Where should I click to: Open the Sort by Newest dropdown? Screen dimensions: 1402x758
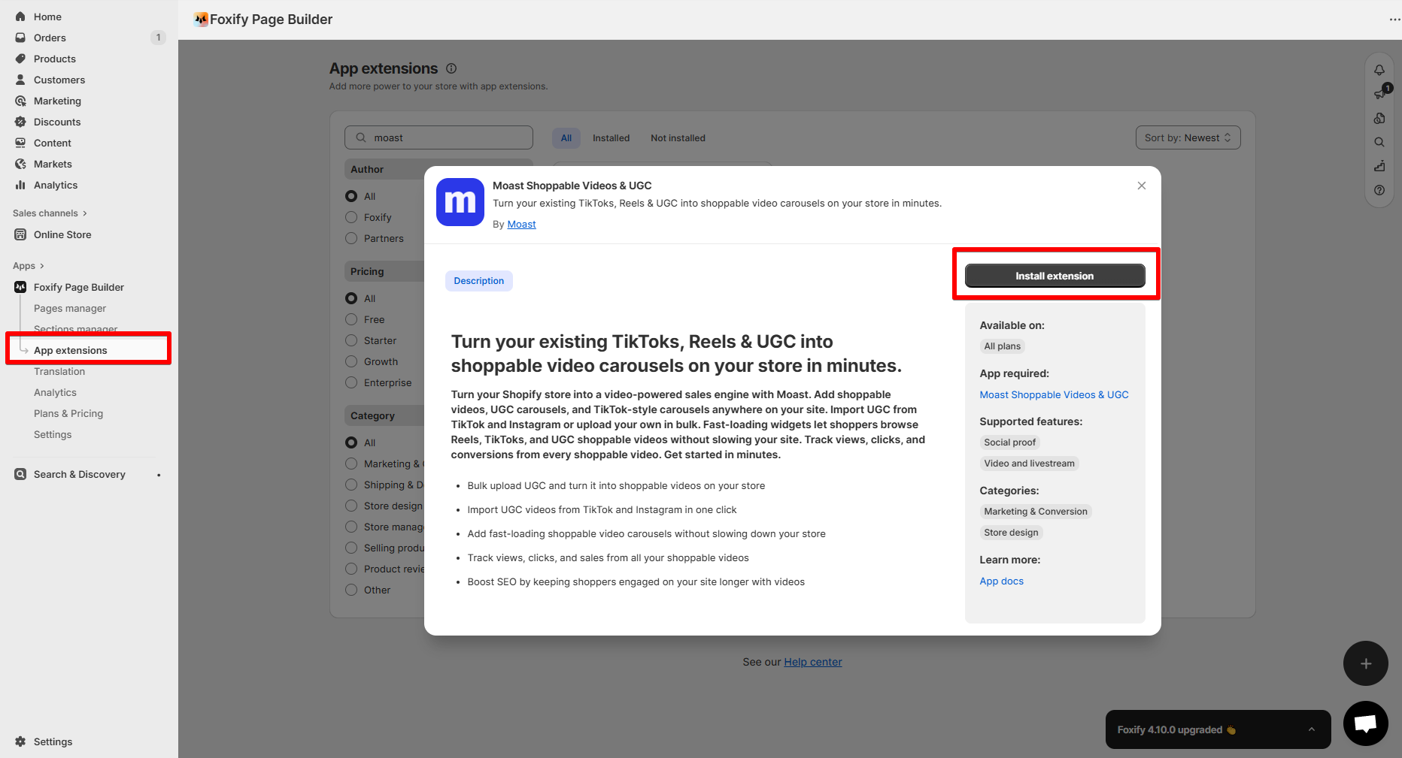coord(1188,137)
